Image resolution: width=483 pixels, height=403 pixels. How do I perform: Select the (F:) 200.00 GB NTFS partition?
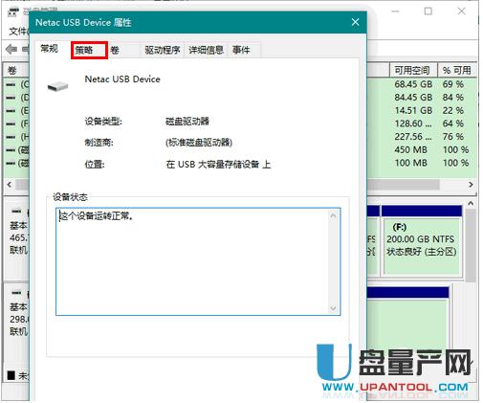tap(422, 246)
